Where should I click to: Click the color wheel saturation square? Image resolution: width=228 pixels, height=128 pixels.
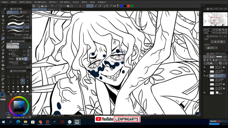[19, 106]
